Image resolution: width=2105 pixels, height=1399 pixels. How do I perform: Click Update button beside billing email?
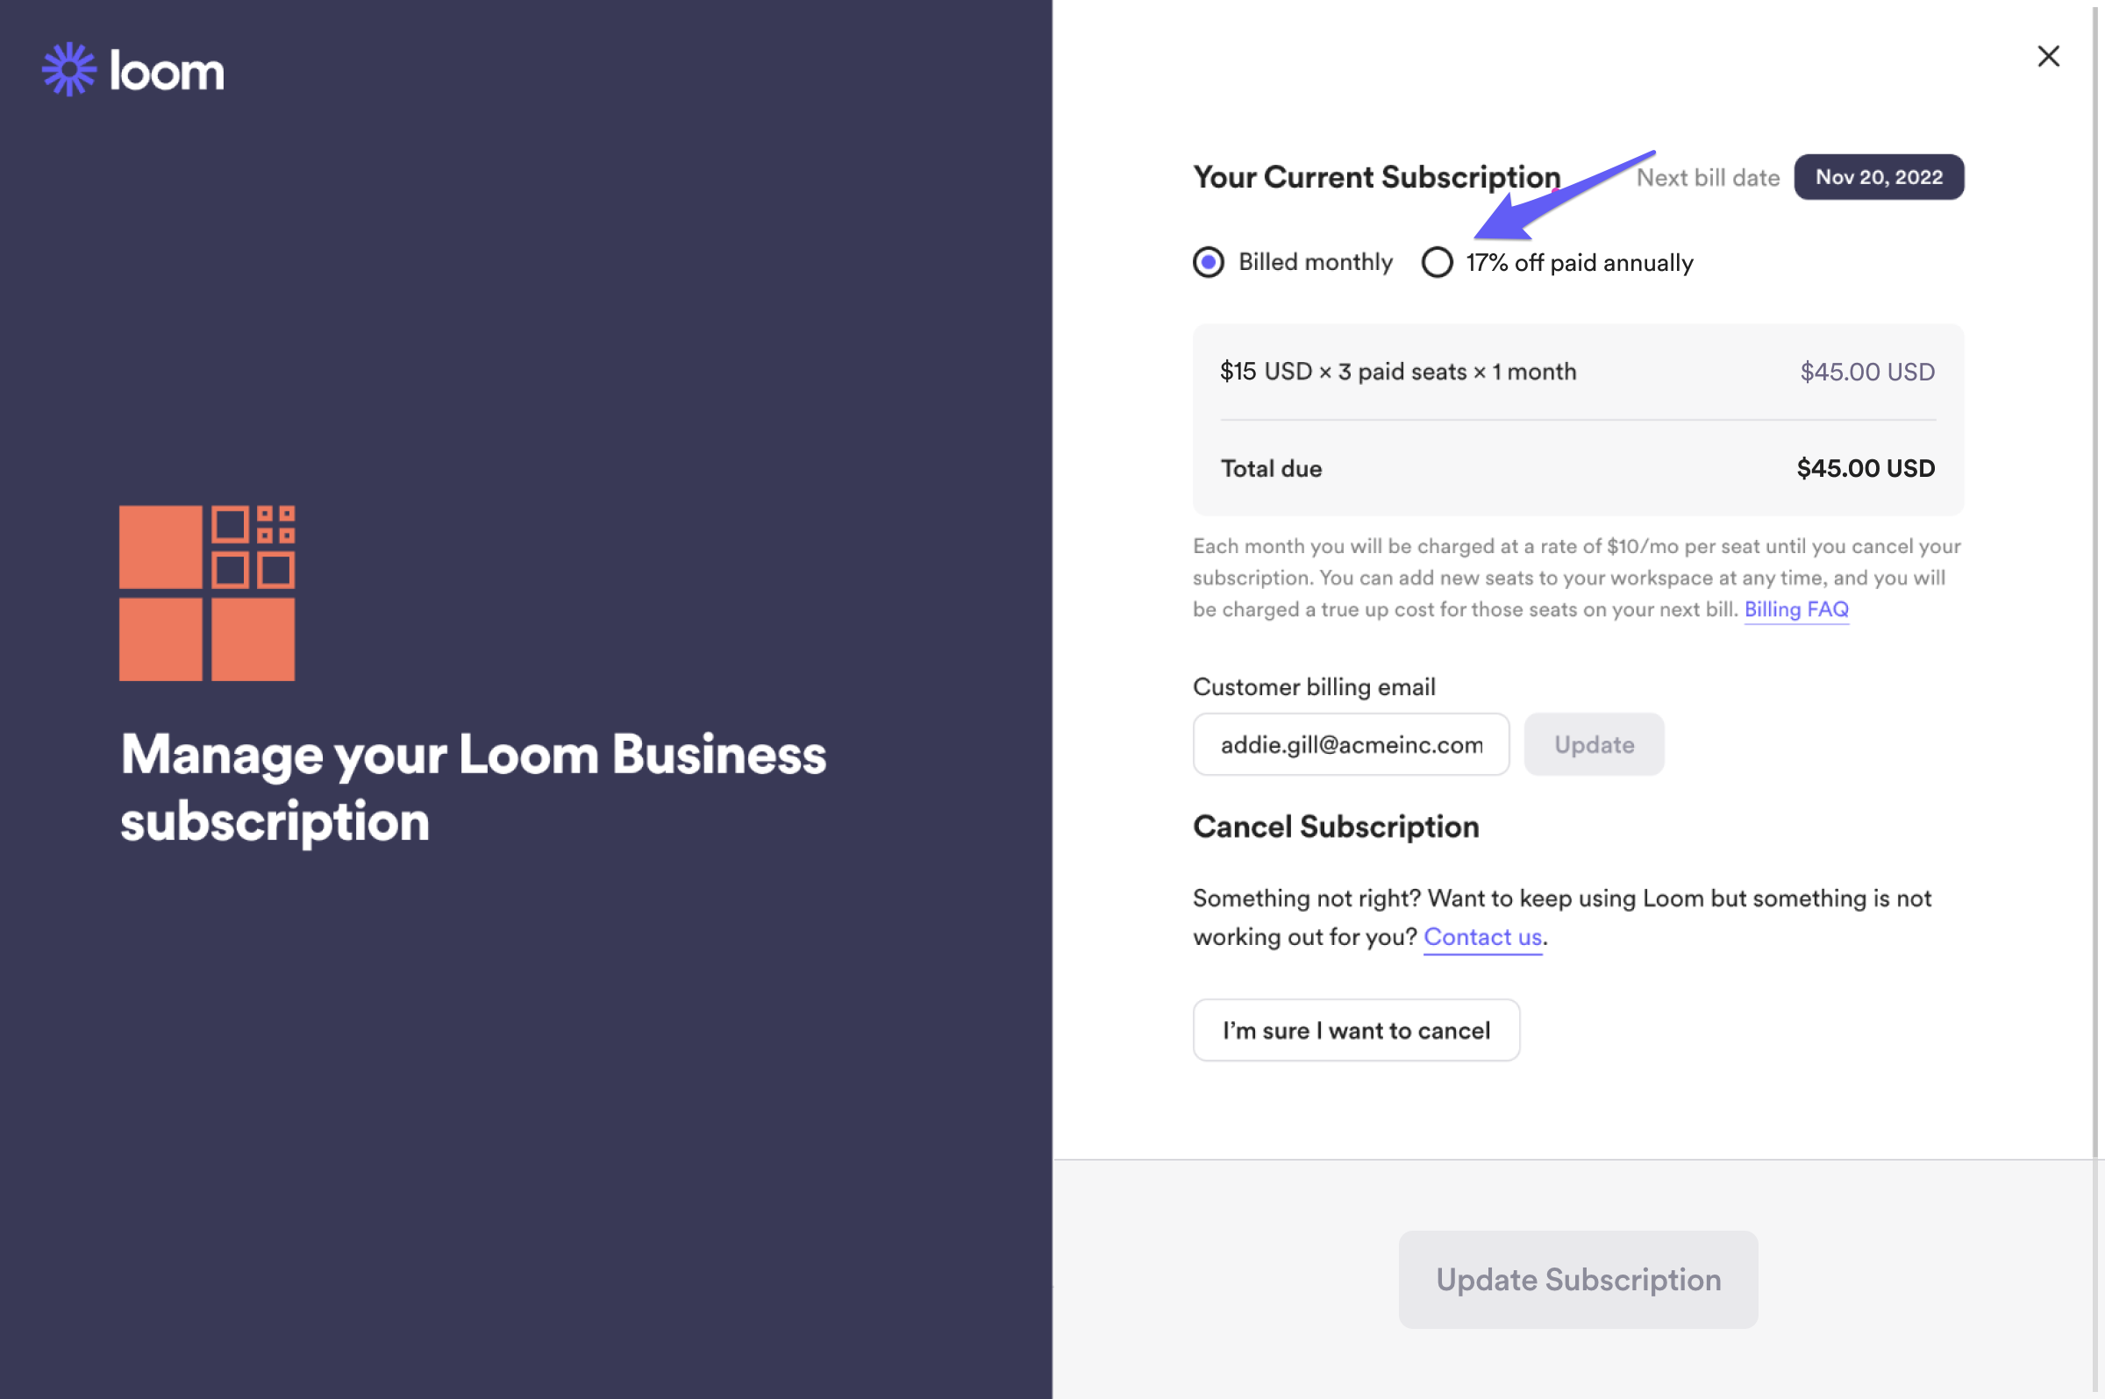coord(1594,744)
